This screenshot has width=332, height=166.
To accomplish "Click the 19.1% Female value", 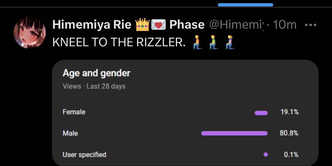I will (289, 112).
